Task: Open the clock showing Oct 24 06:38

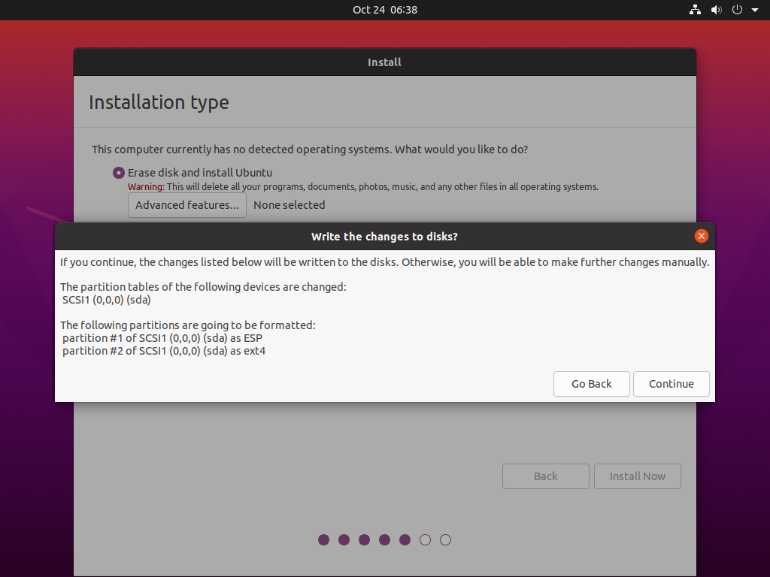Action: click(x=384, y=10)
